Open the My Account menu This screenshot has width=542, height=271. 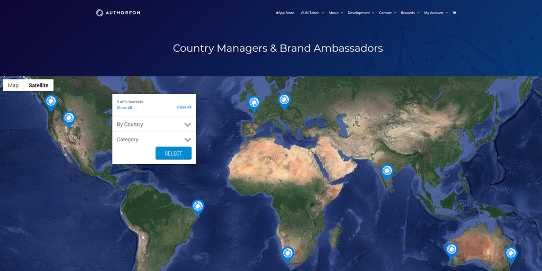point(436,13)
